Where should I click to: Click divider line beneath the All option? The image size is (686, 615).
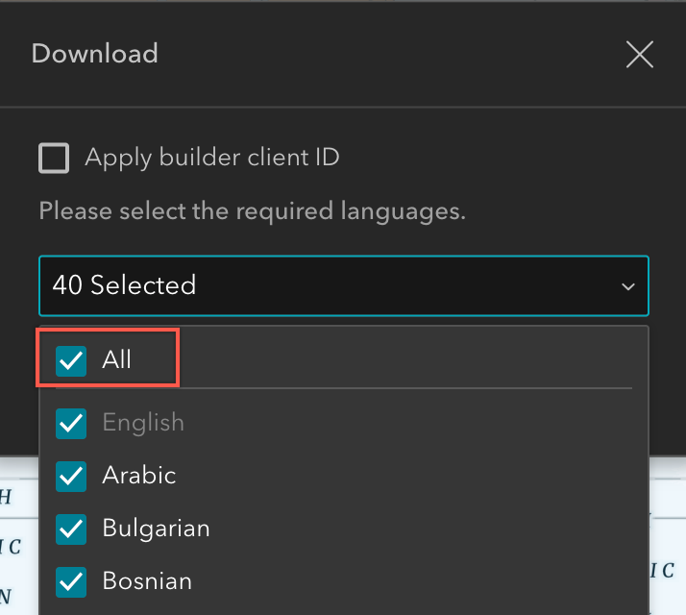343,388
